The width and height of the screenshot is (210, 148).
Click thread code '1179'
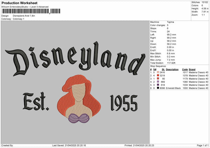pyautogui.click(x=185, y=79)
